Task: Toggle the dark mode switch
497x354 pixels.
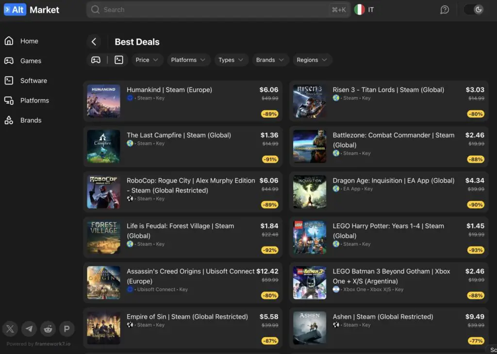Action: pos(473,9)
